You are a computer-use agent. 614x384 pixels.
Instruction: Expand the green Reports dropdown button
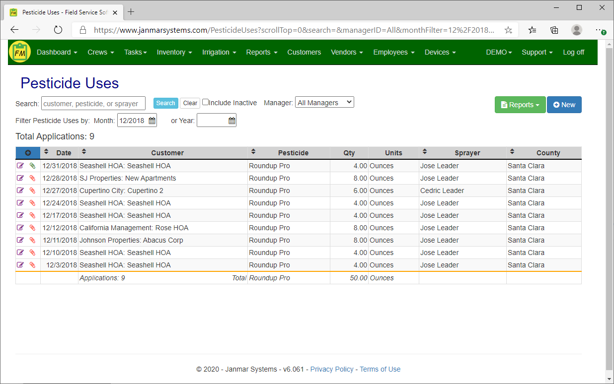pos(520,105)
